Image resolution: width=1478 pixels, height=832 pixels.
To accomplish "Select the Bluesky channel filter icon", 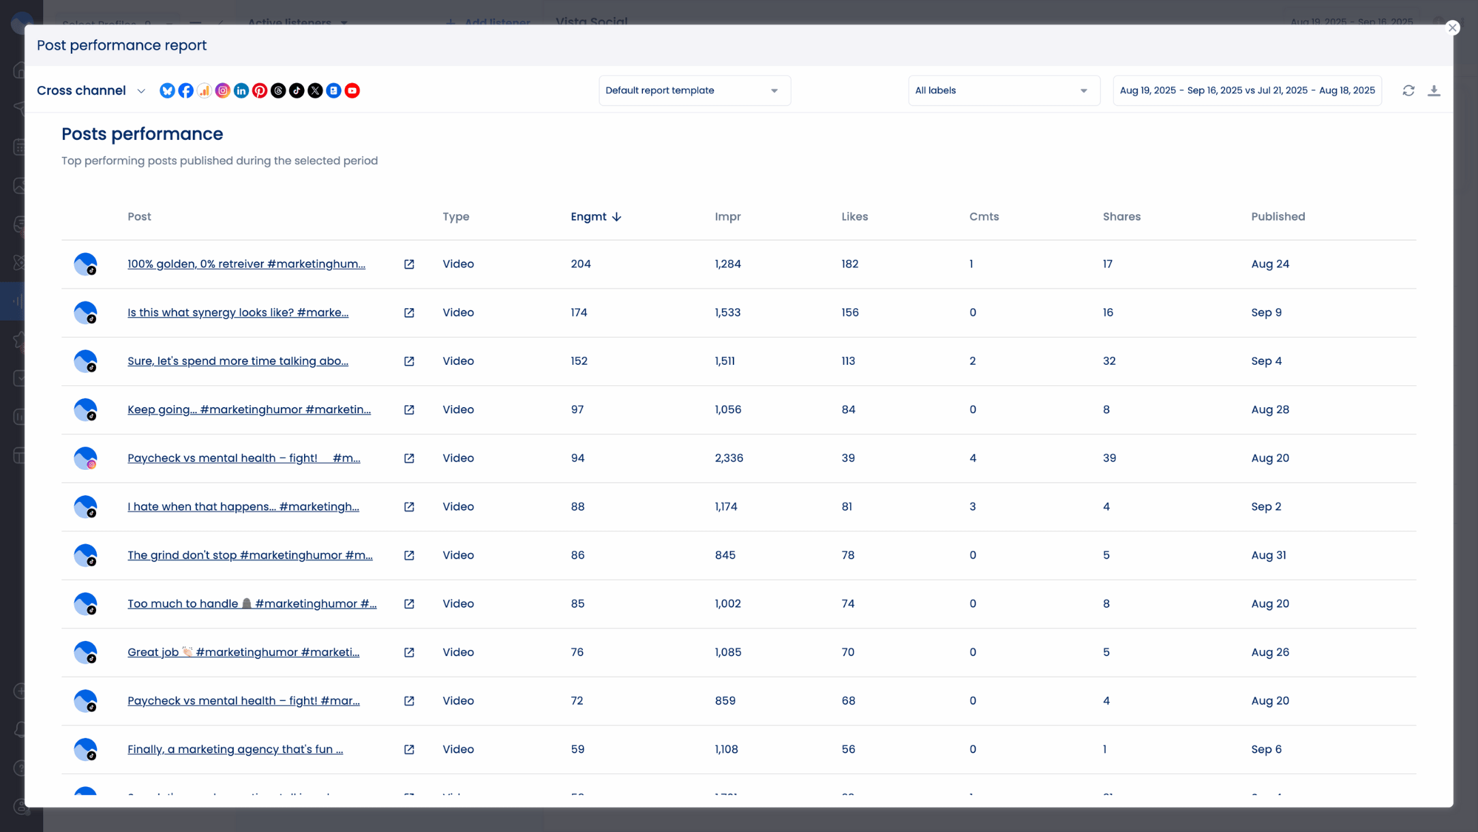I will [167, 90].
